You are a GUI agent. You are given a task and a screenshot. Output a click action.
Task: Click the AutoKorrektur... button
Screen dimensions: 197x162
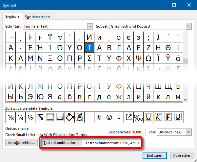coord(21,143)
